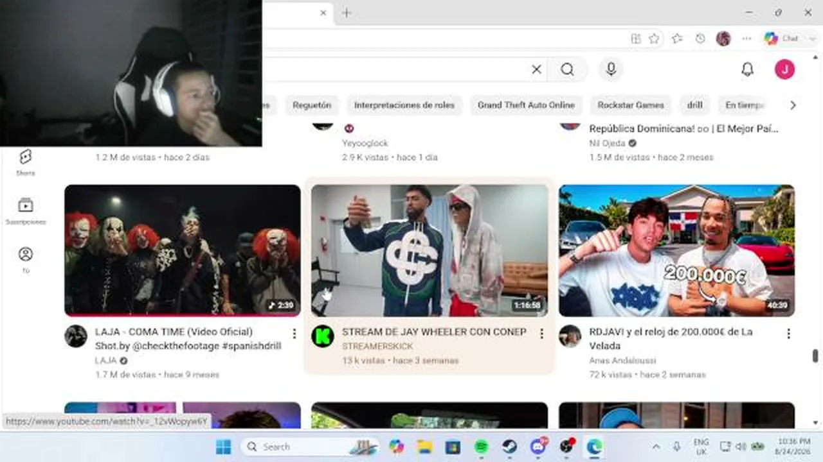The height and width of the screenshot is (462, 823).
Task: Add this page to favorites star
Action: tap(654, 38)
